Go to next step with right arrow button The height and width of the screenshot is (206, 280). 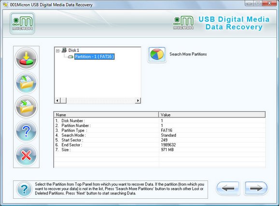256,188
